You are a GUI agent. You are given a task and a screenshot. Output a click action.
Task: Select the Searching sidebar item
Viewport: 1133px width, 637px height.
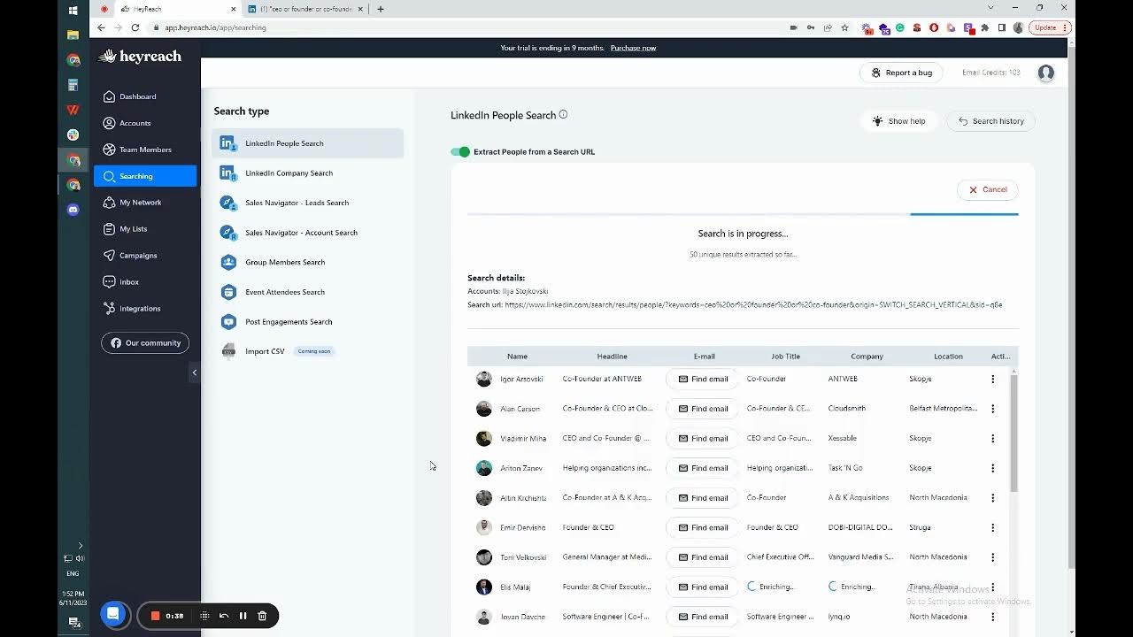coord(145,176)
